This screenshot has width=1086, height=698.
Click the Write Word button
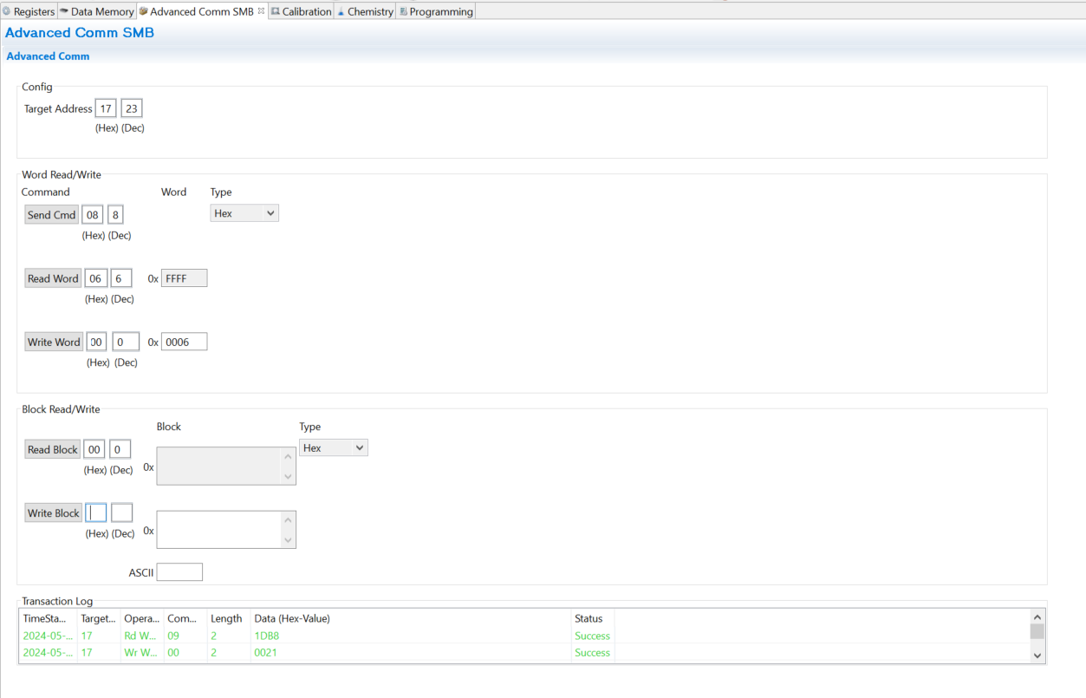(54, 342)
